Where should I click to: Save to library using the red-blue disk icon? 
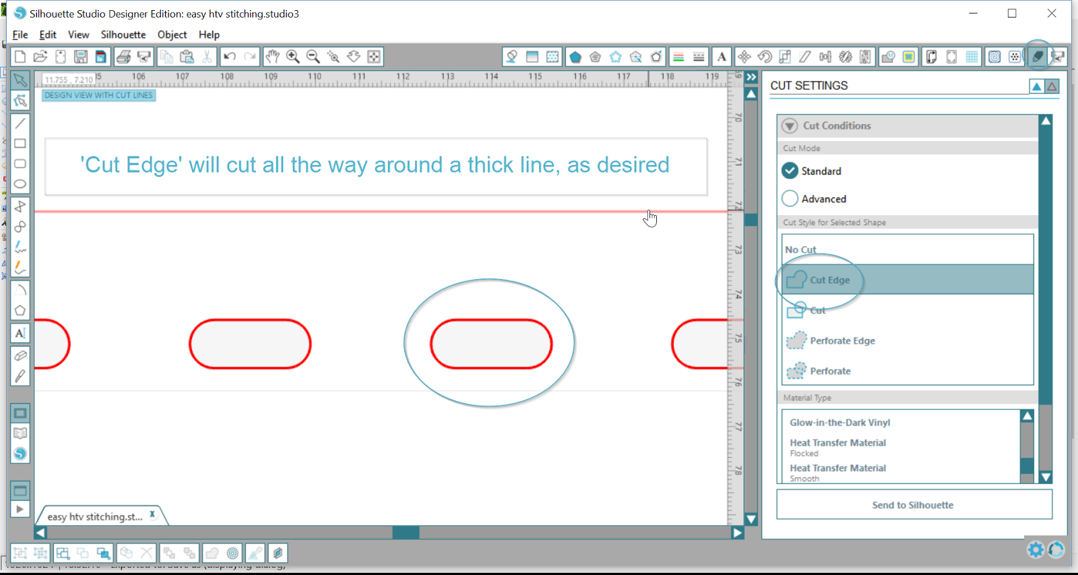[100, 57]
